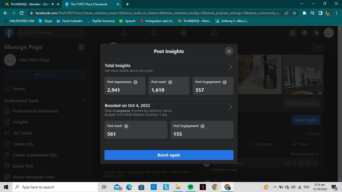Open Chrome side panel icon
The height and width of the screenshot is (192, 342).
pos(320,13)
